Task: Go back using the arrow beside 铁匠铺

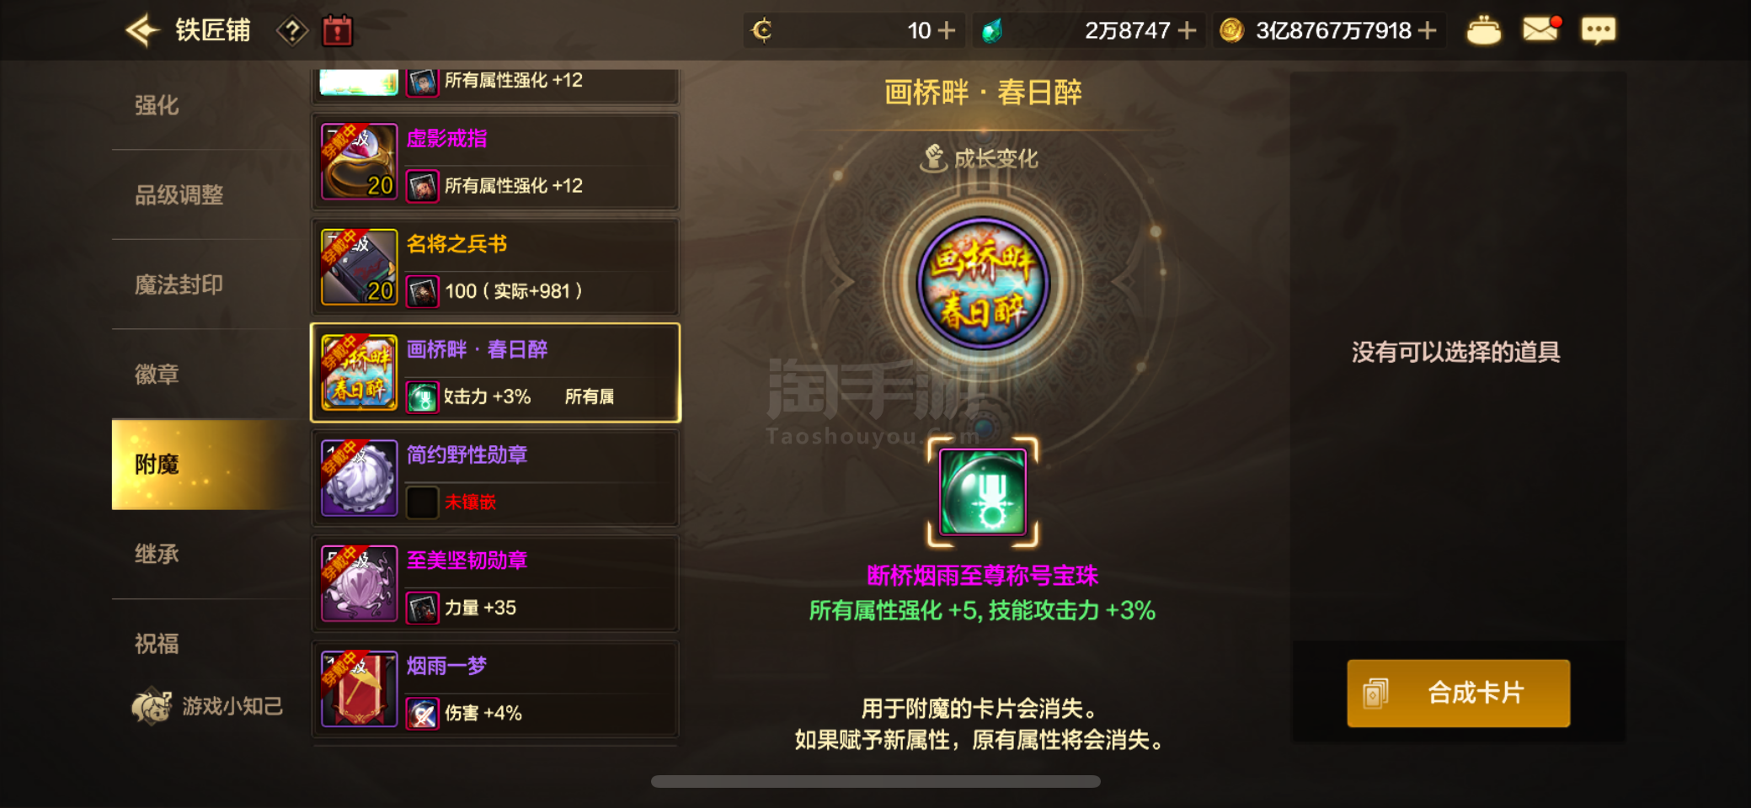Action: (142, 31)
